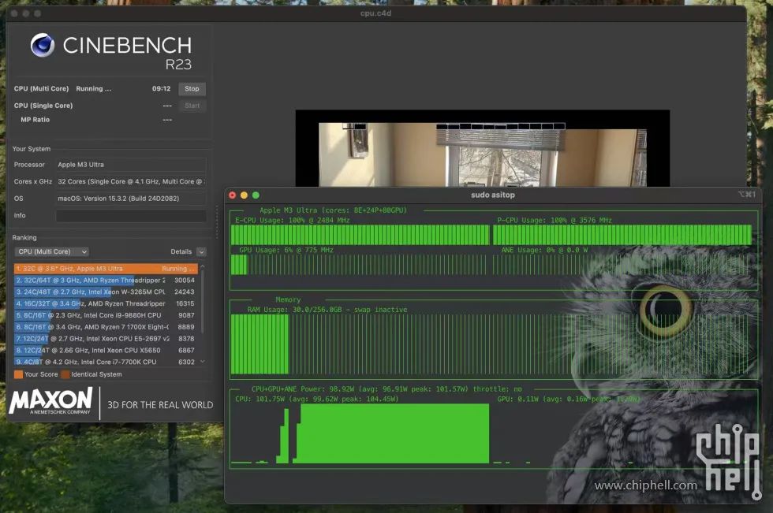Click the greyed Start button for Single Core
This screenshot has height=513, width=773.
(x=192, y=106)
